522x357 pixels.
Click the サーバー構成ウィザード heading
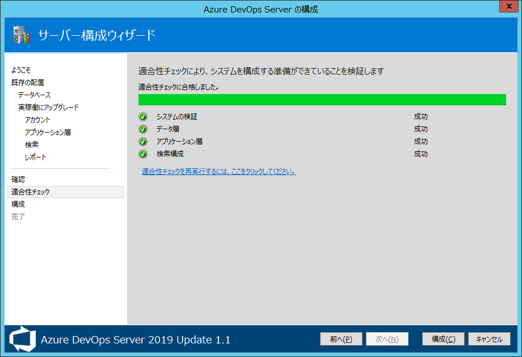(97, 35)
